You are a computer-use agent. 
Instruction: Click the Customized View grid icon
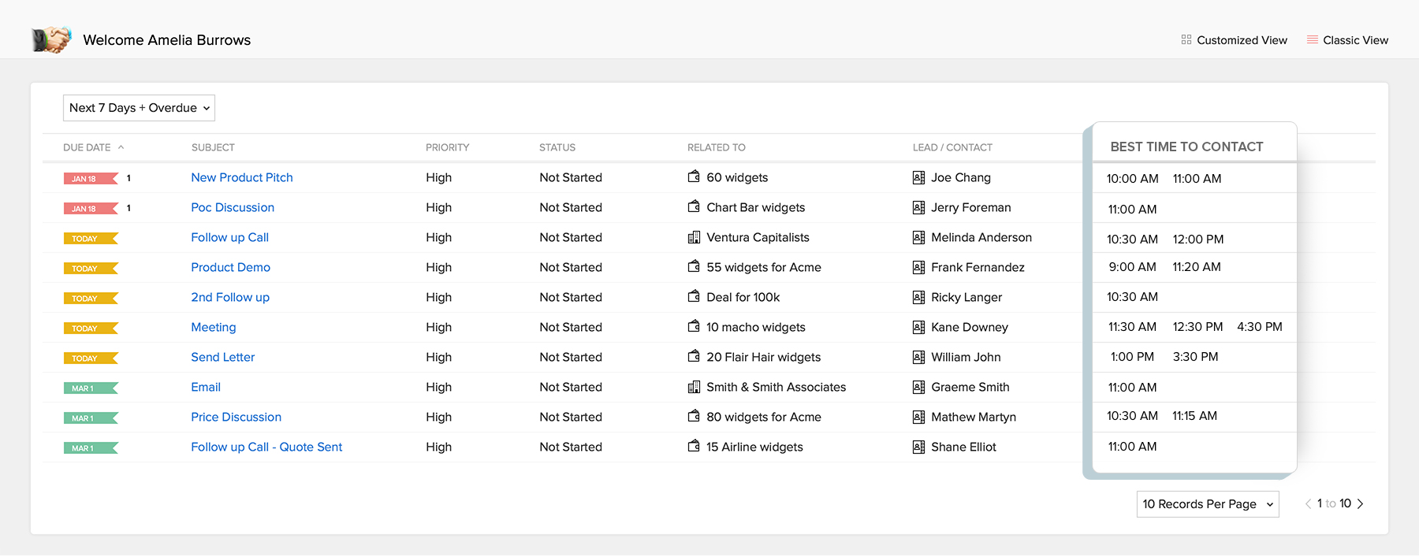click(1186, 39)
